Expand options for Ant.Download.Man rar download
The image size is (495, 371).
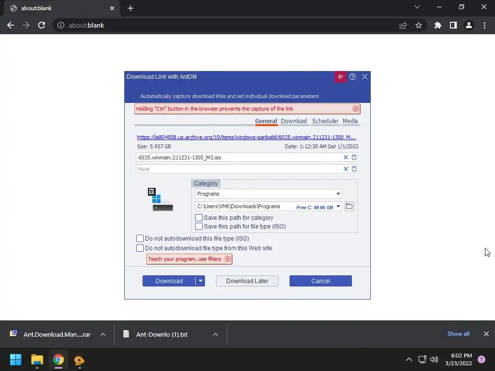pos(103,334)
